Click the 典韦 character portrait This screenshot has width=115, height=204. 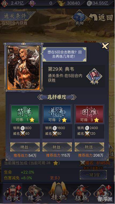coord(24,67)
